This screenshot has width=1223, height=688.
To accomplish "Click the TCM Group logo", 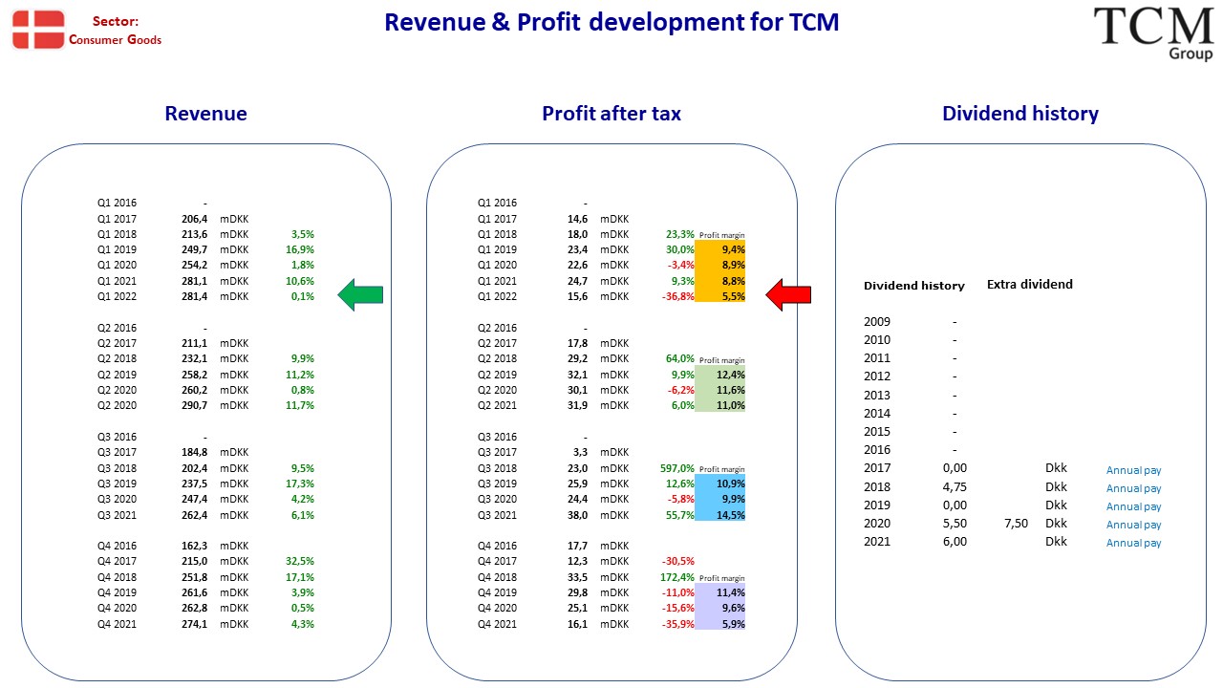I will [x=1153, y=33].
